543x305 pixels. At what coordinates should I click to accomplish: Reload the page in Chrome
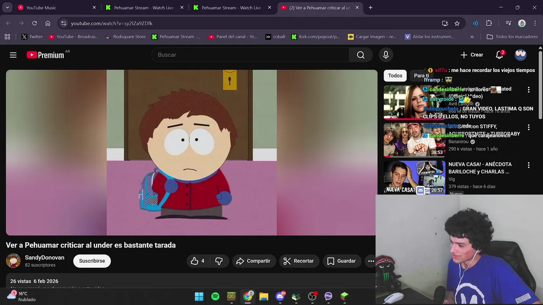[34, 23]
